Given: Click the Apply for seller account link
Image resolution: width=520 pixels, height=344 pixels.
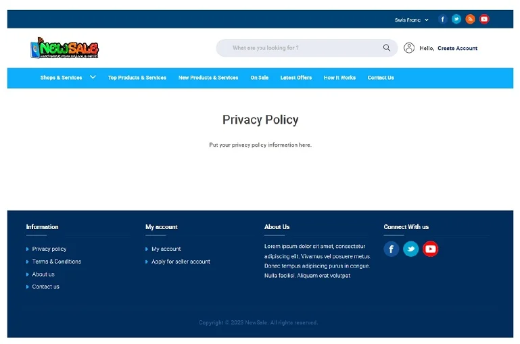Looking at the screenshot, I should pyautogui.click(x=181, y=262).
